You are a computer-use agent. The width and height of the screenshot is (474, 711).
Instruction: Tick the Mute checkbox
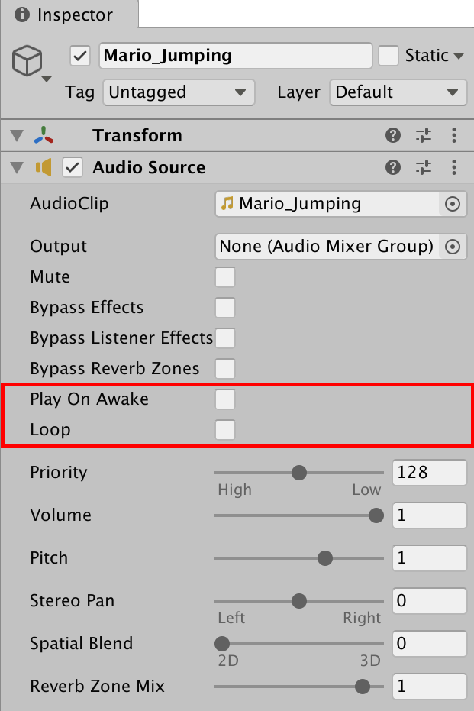[x=225, y=277]
